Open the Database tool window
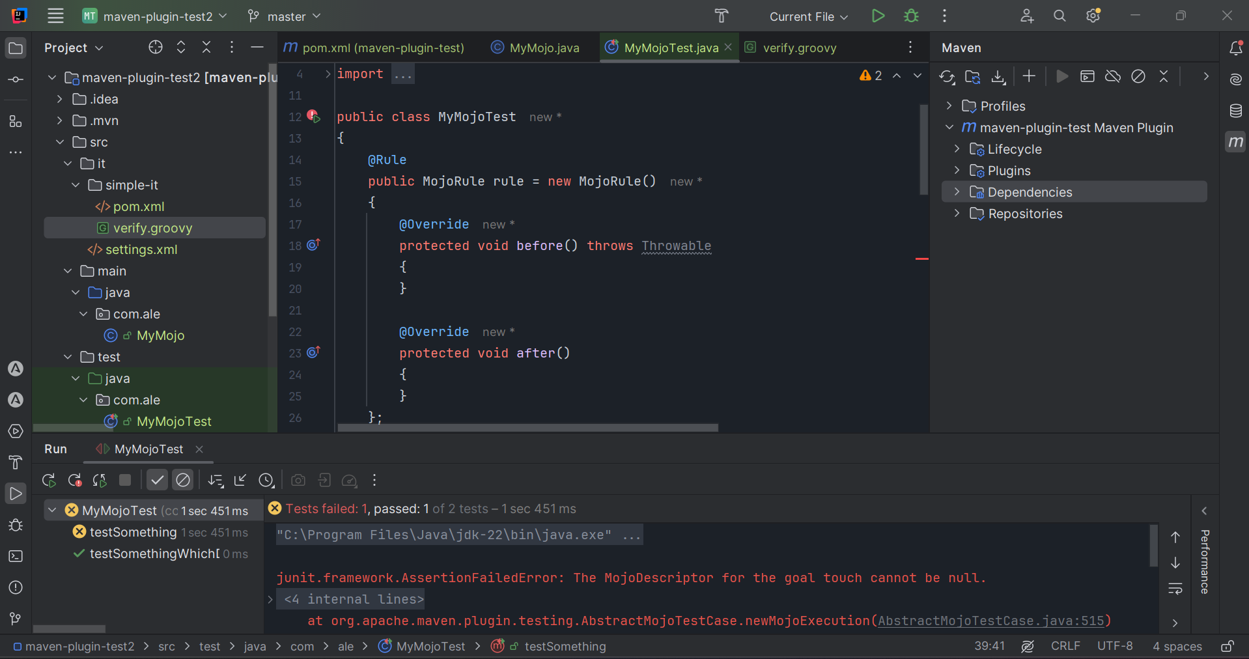Image resolution: width=1249 pixels, height=659 pixels. click(x=1235, y=111)
